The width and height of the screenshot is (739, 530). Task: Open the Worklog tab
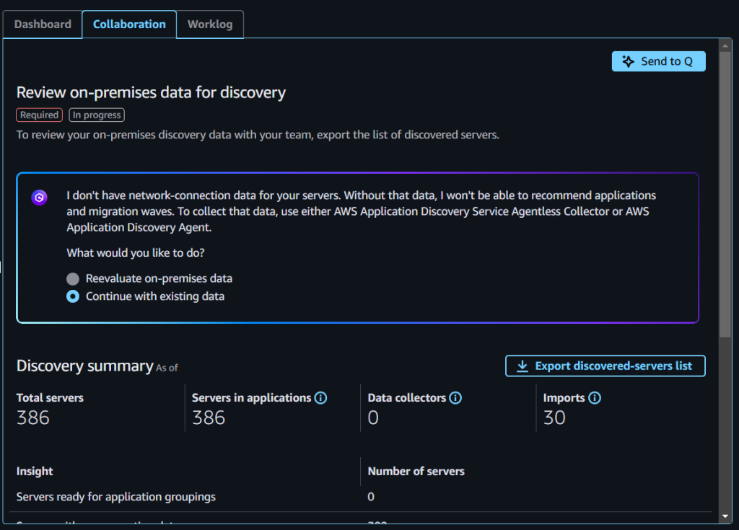pyautogui.click(x=209, y=24)
